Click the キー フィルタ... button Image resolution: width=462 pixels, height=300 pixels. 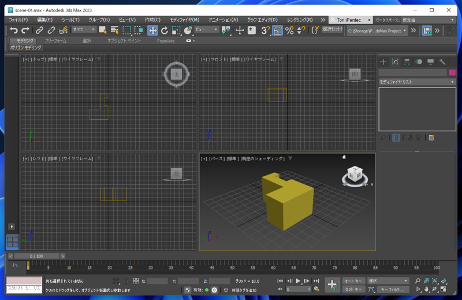tap(393, 290)
